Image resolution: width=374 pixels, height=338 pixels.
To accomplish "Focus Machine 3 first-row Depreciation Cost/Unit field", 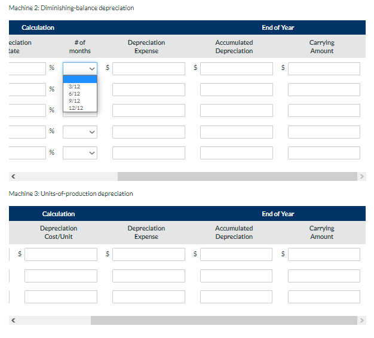I will pyautogui.click(x=61, y=254).
